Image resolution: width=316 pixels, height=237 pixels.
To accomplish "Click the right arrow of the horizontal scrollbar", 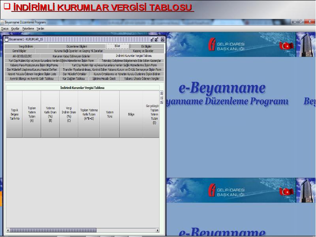I will pos(157,230).
